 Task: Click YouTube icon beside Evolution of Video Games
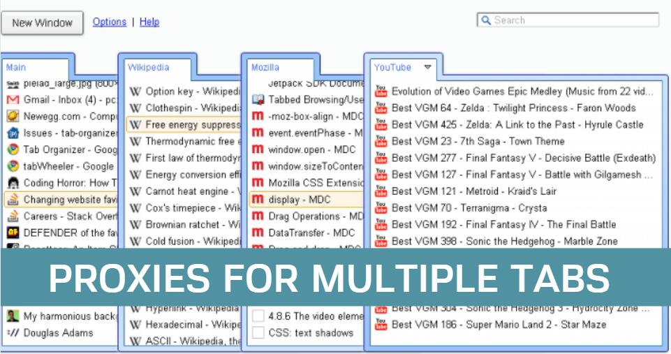coord(381,91)
